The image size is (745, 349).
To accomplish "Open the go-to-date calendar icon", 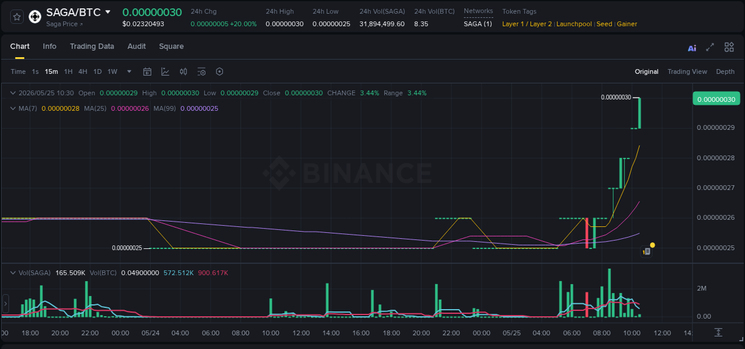I will point(147,71).
